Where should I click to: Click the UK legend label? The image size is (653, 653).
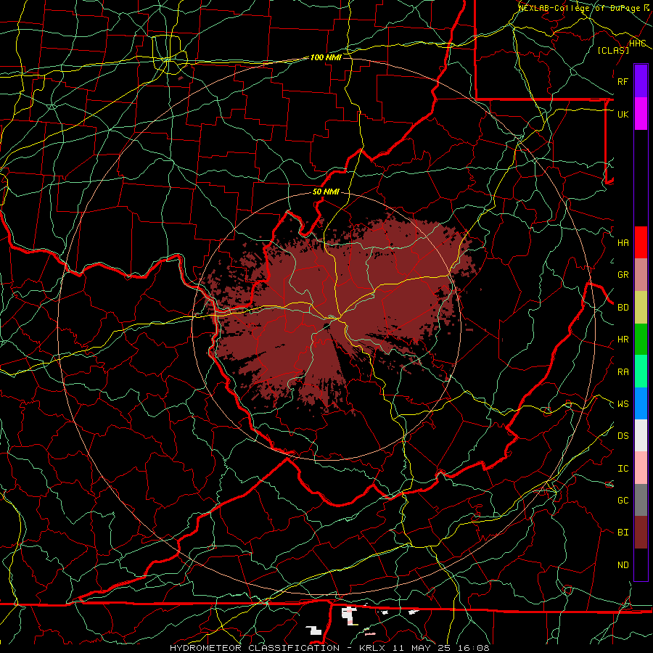coord(623,114)
